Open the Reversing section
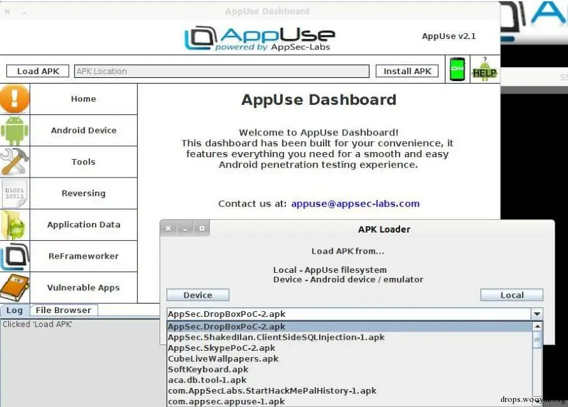 pos(84,194)
